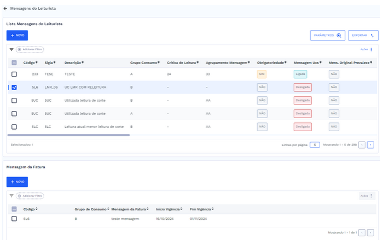Image resolution: width=383 pixels, height=240 pixels.
Task: Click Adicionar Filtro in top table
Action: click(30, 50)
